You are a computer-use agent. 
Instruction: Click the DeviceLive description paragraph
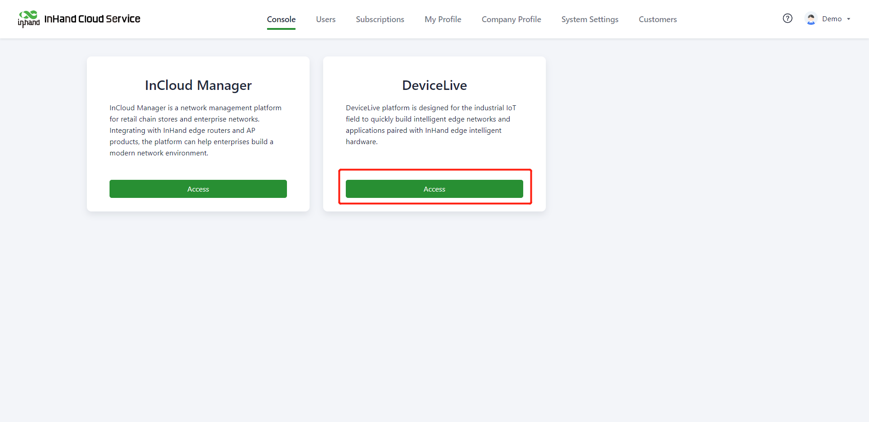(x=431, y=125)
